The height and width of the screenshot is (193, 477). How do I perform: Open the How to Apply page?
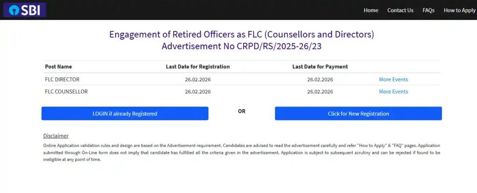click(459, 10)
